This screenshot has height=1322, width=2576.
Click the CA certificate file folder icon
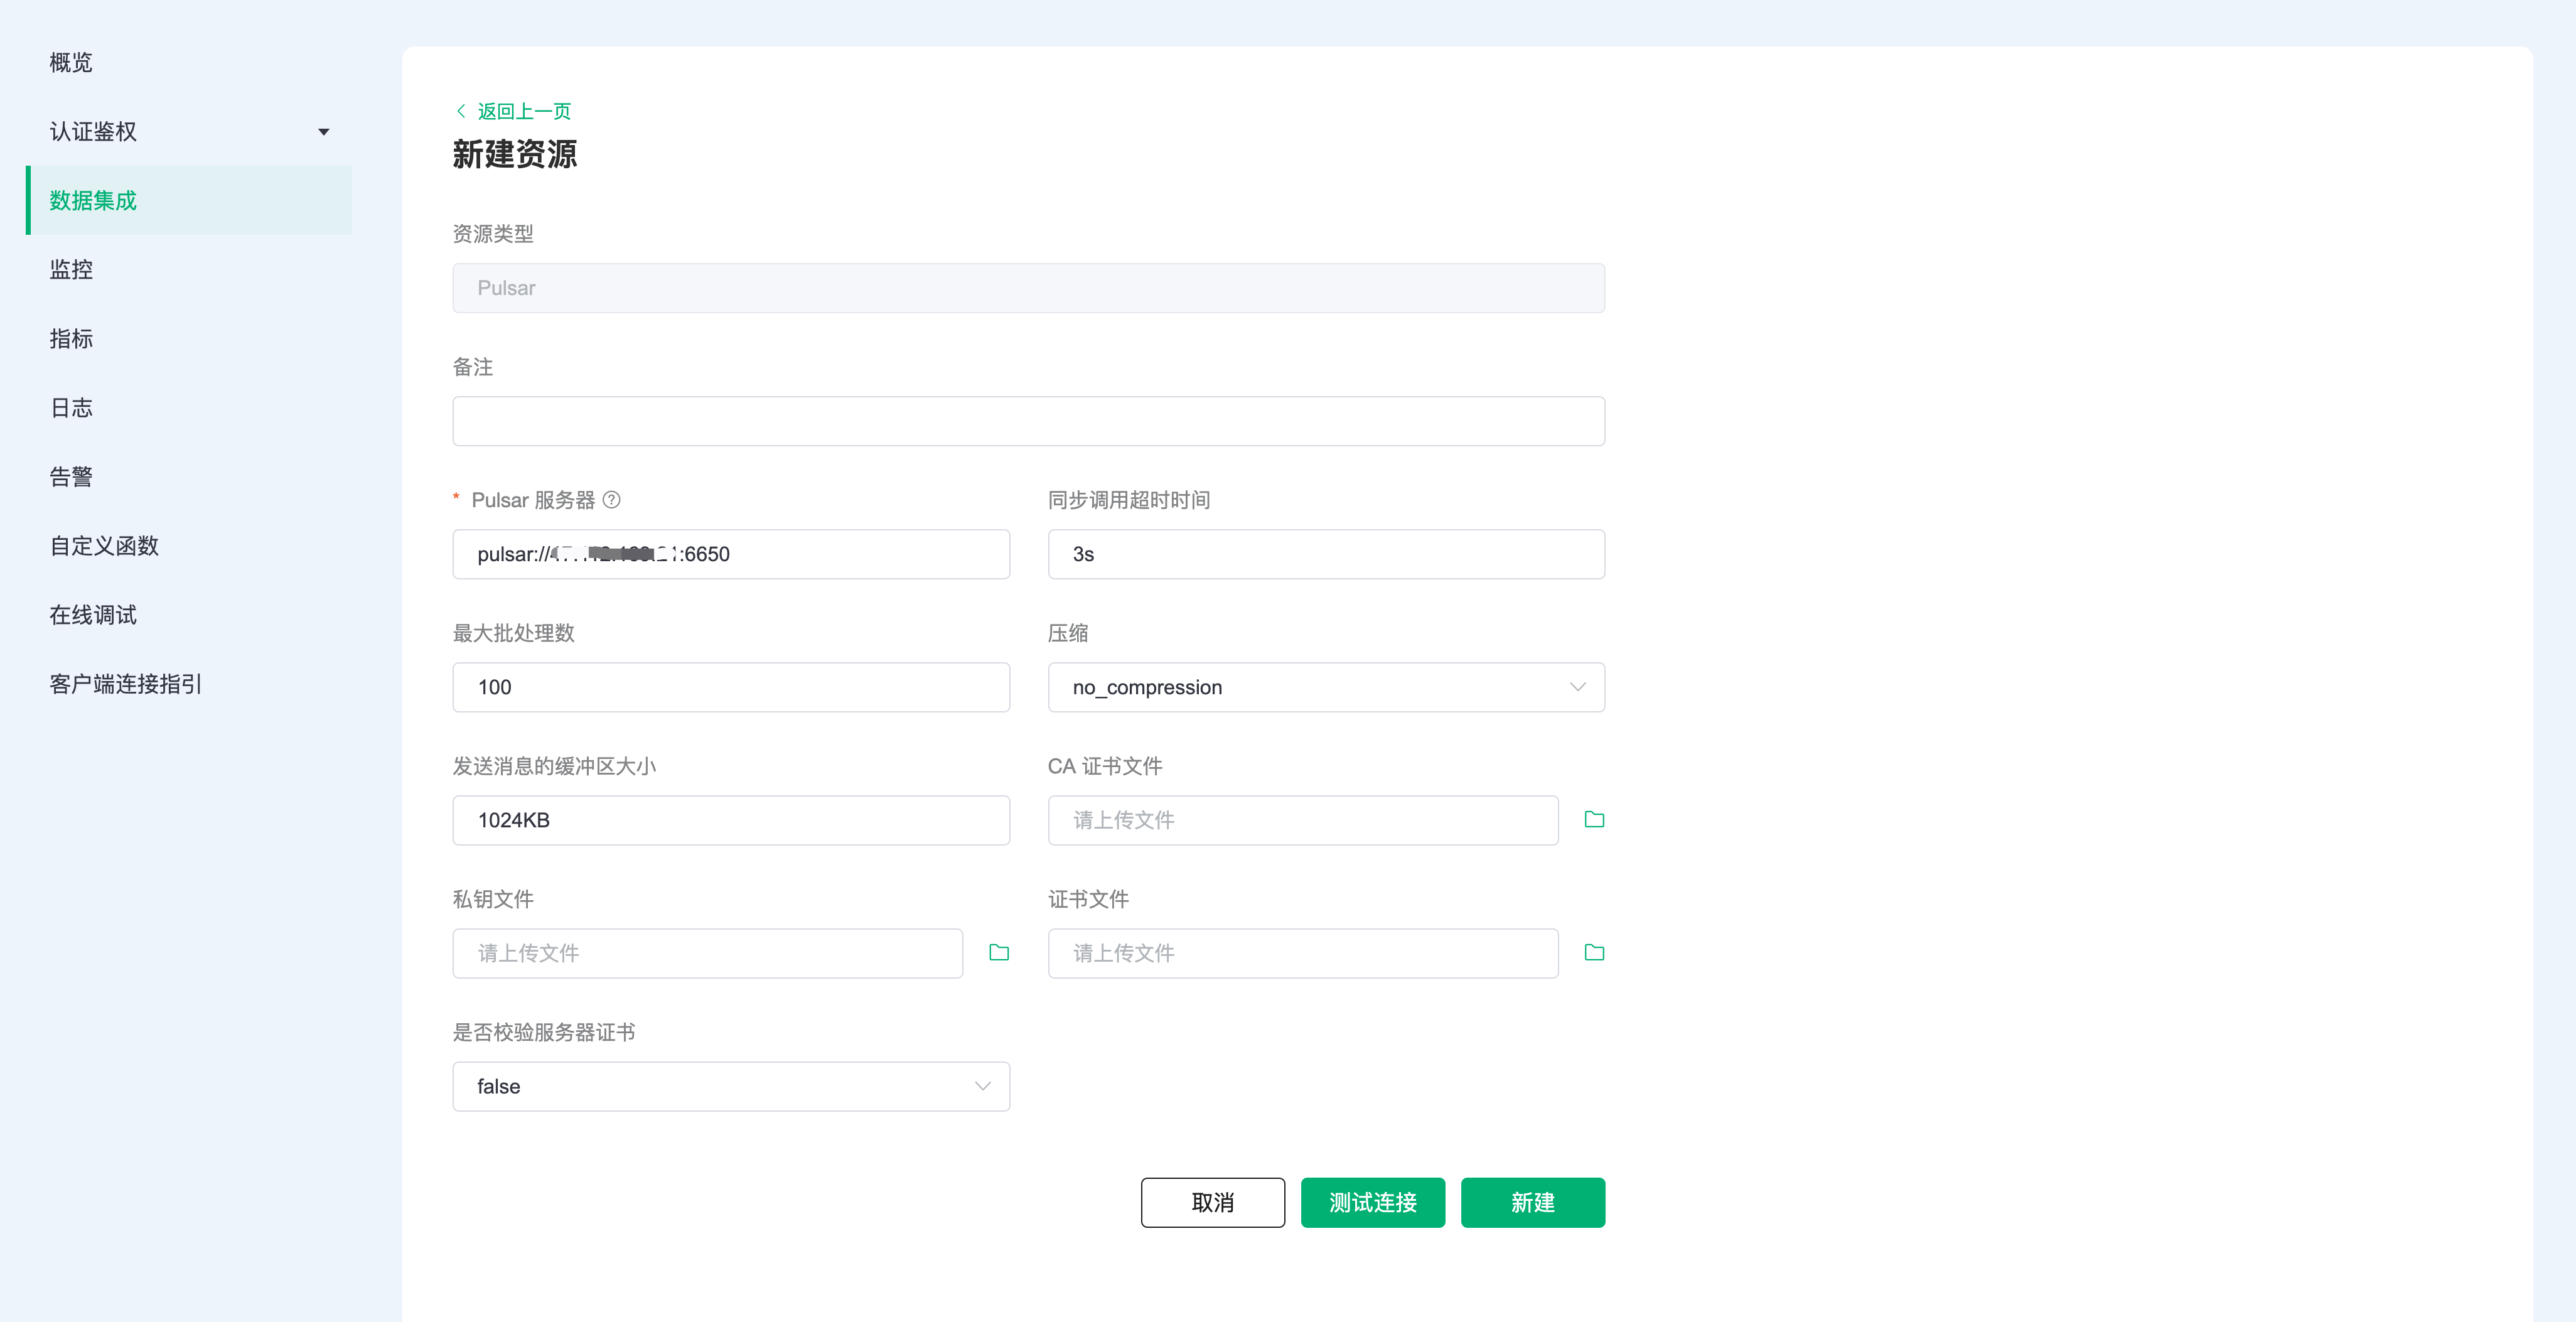[x=1594, y=819]
